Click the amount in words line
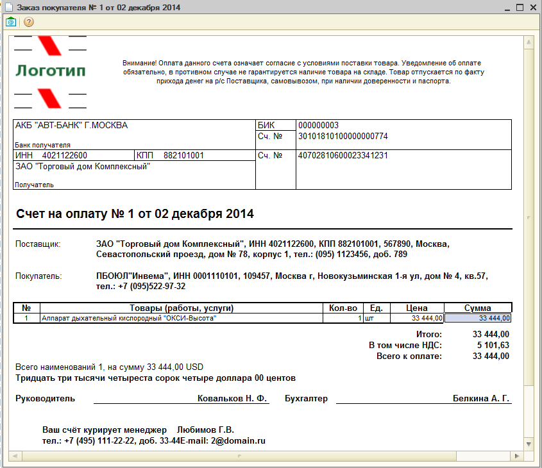 click(x=155, y=378)
